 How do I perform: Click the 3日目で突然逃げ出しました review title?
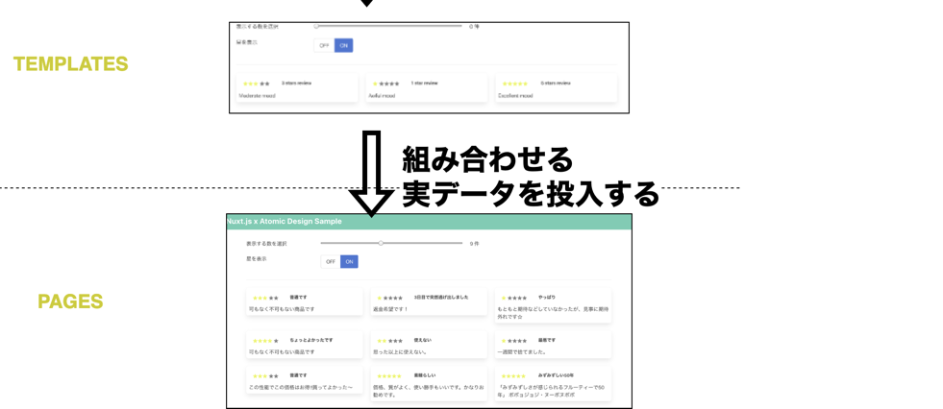coord(441,298)
